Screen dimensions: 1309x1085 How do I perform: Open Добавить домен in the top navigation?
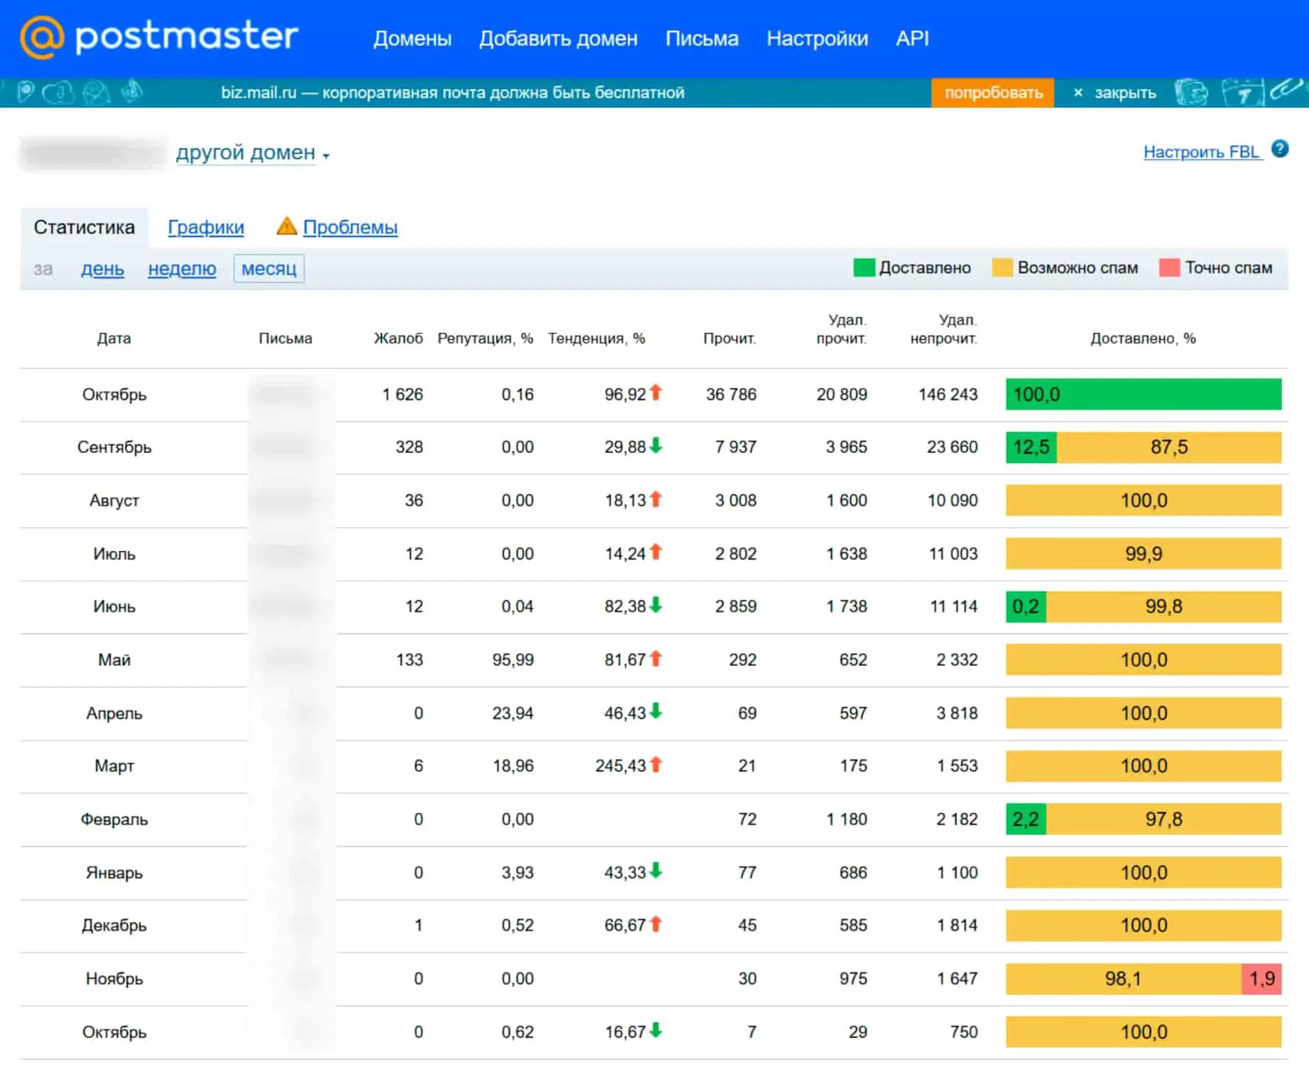tap(558, 39)
